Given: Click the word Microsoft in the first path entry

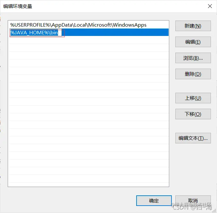Looking at the screenshot, I should coord(99,25).
